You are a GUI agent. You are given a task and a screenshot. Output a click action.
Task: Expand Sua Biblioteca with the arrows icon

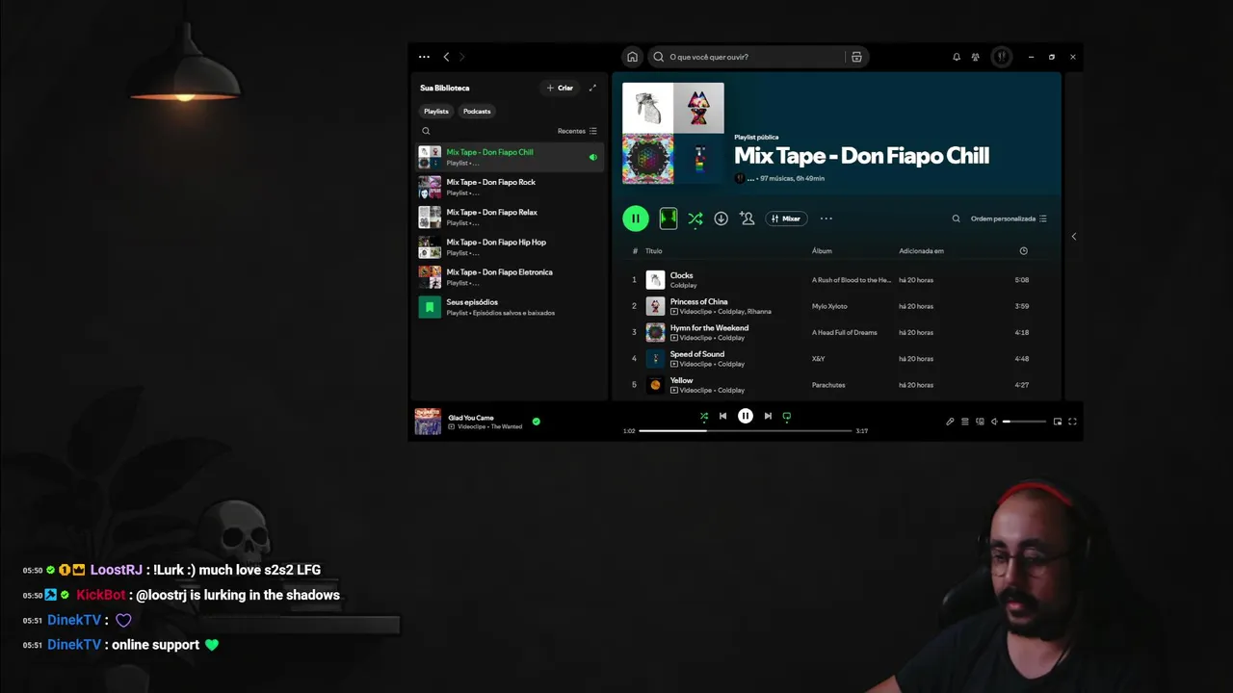pos(592,88)
